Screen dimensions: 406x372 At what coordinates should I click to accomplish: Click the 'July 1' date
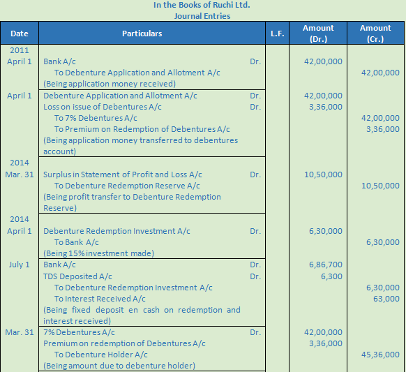pyautogui.click(x=20, y=265)
